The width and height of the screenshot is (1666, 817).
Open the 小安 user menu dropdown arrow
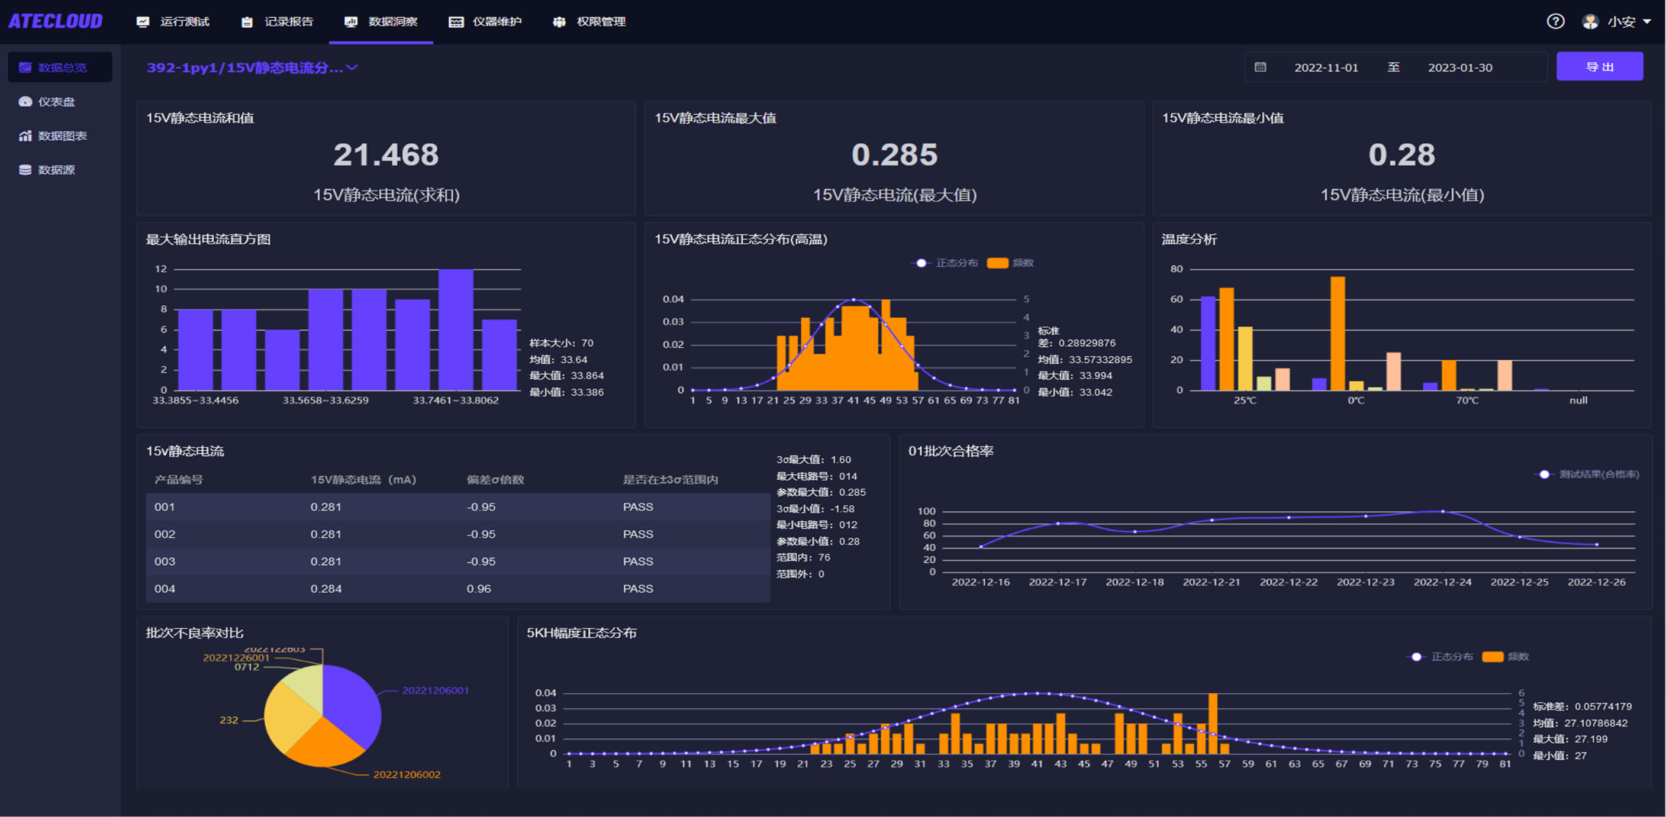1646,21
